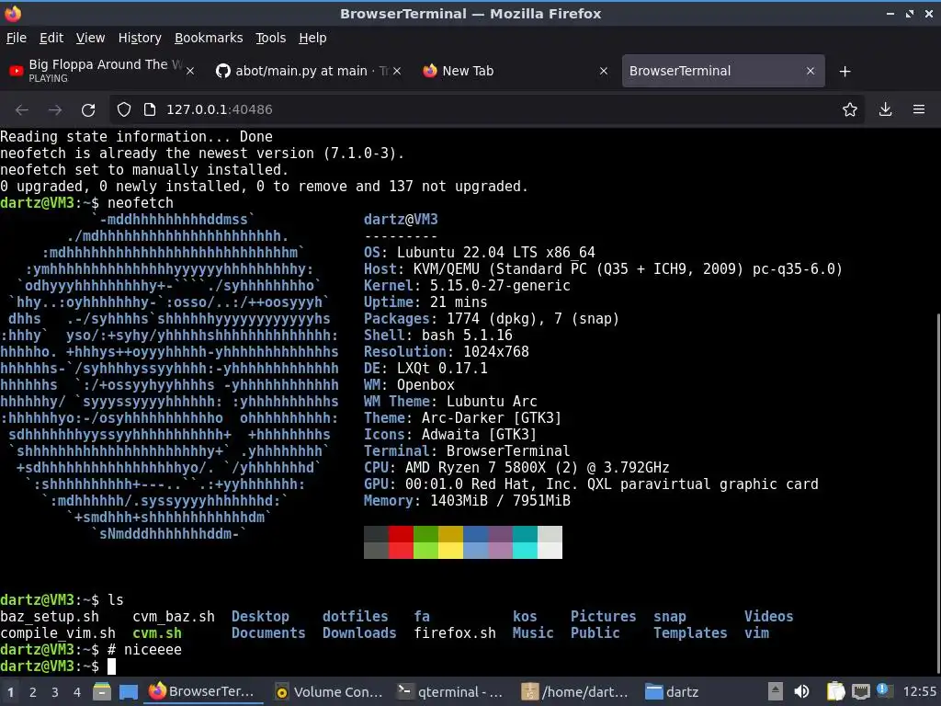Click the 'dartz@VM3' neofetch header

tap(401, 220)
